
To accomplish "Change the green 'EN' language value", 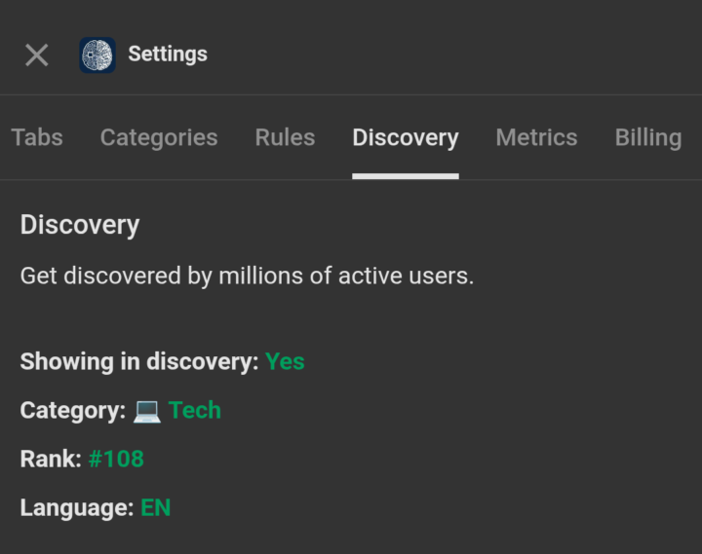I will 156,507.
